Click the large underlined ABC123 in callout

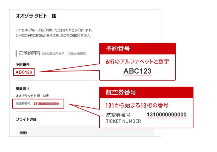pos(138,71)
